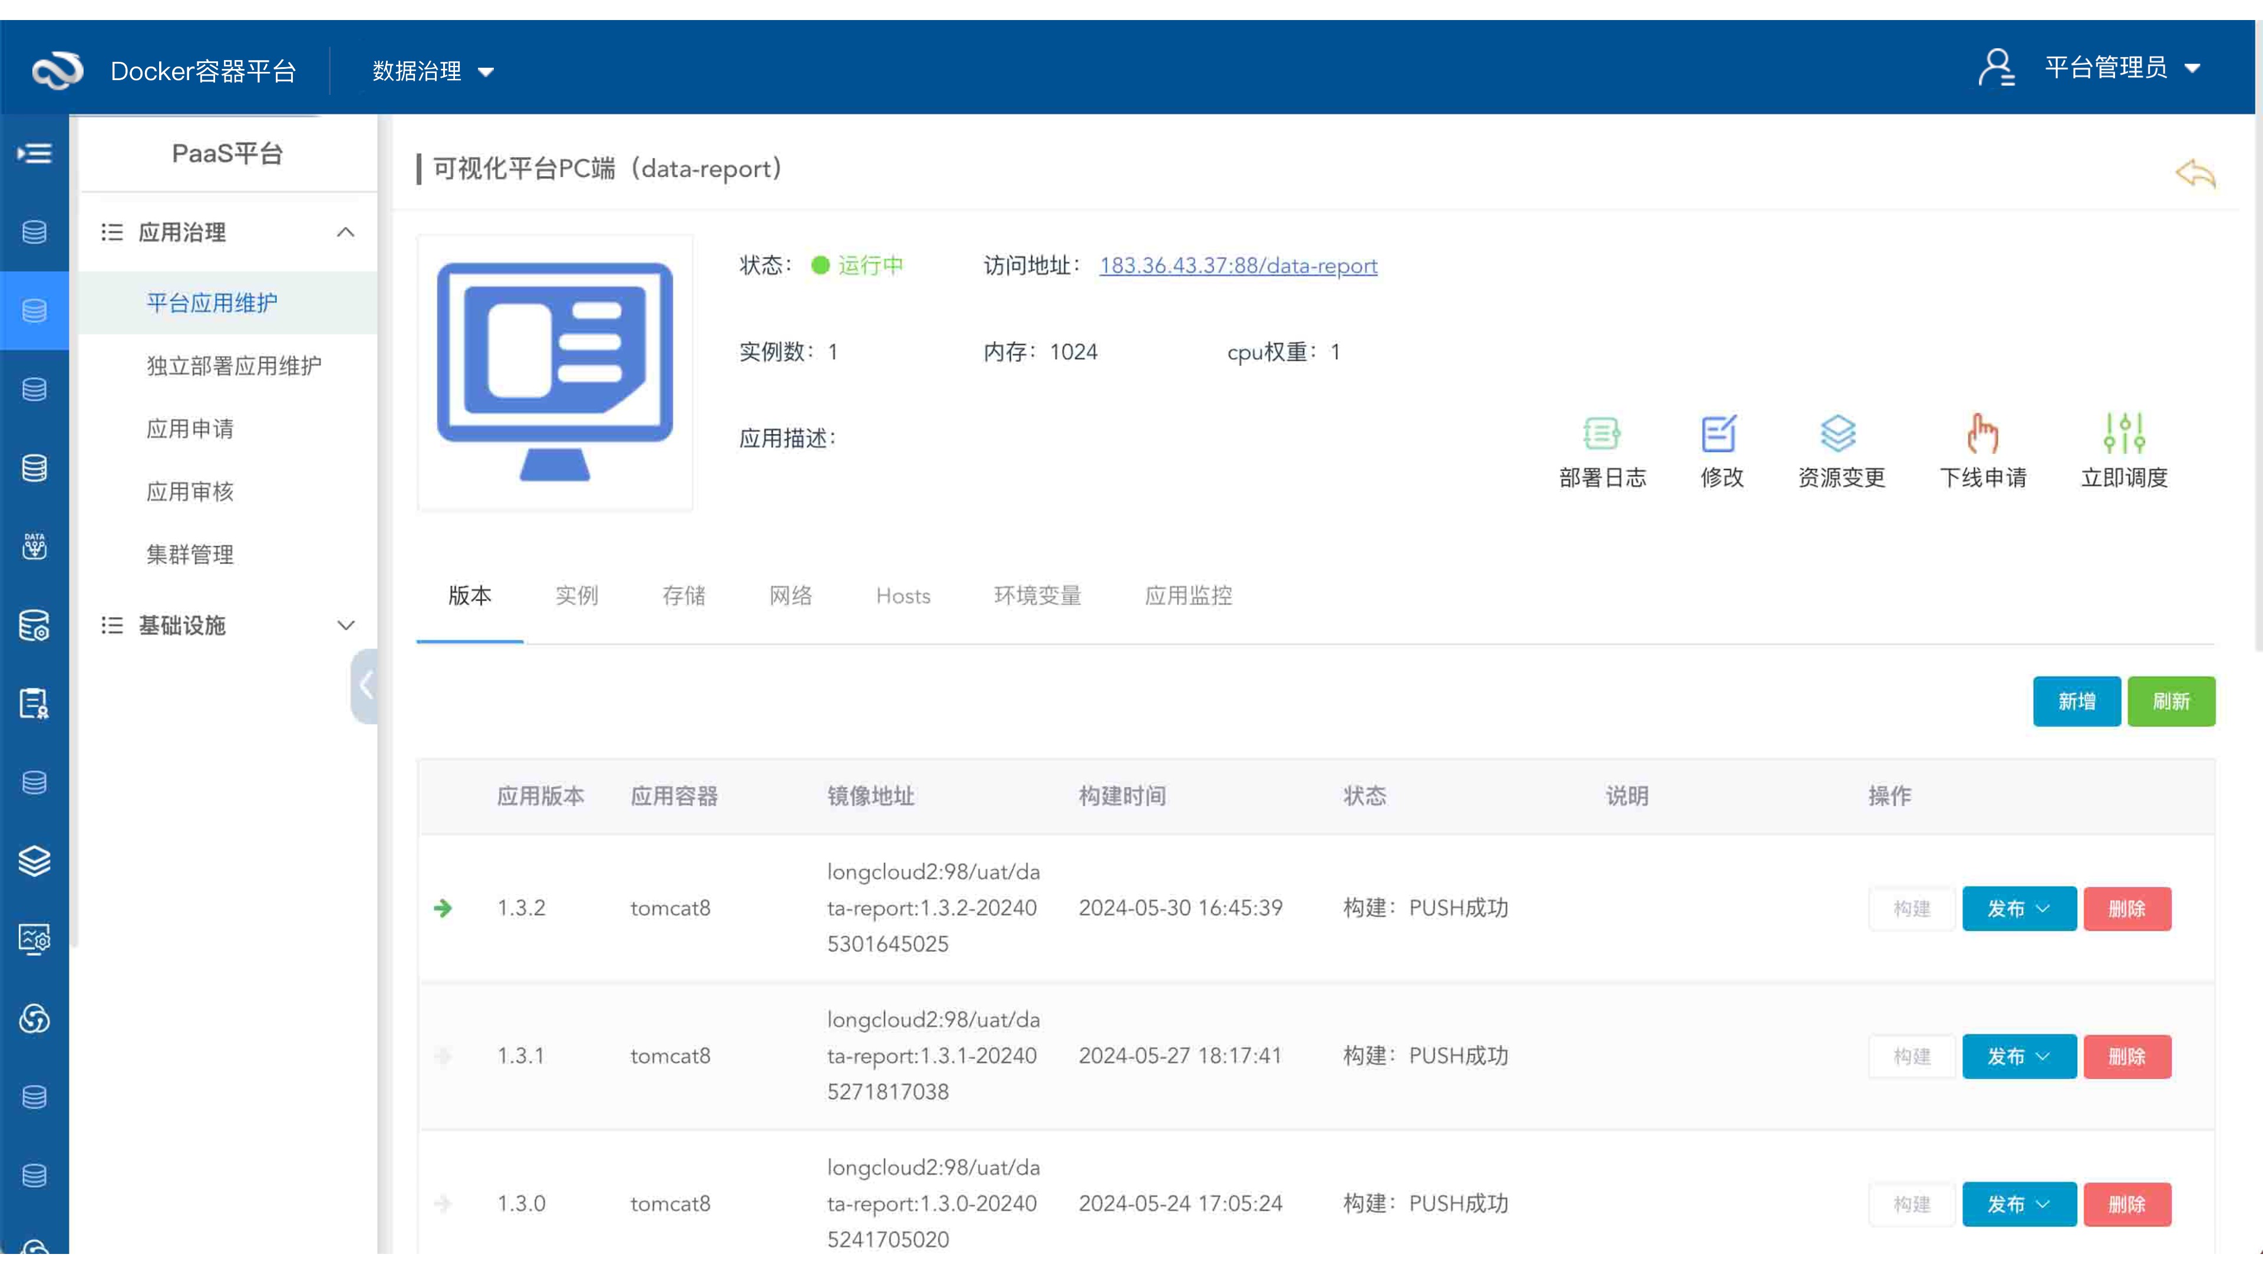Screen dimensions: 2263x1274
Task: Click the 修改 edit icon
Action: click(1720, 433)
